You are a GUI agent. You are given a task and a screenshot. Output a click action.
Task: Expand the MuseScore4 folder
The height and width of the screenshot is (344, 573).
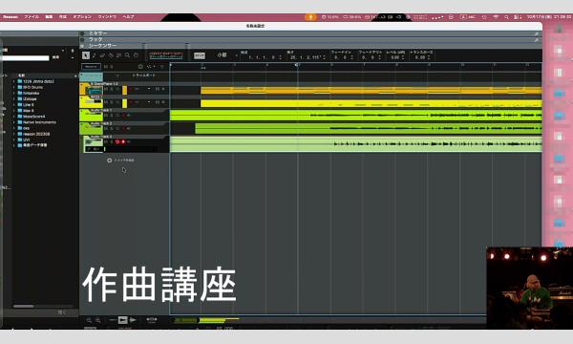[14, 117]
